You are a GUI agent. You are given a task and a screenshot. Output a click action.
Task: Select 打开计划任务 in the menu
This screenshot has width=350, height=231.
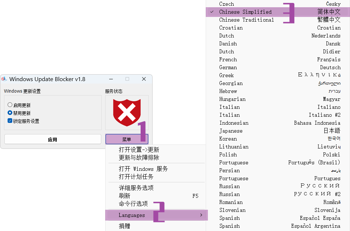click(155, 177)
